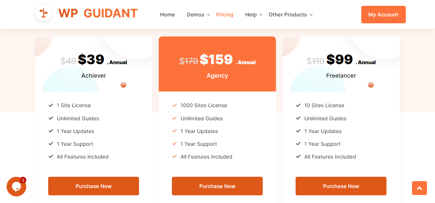Select the Pricing menu item
435x203 pixels.
pos(224,15)
